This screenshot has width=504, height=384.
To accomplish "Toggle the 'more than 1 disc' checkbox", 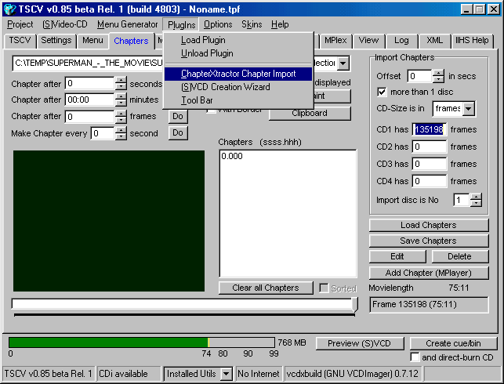I will point(383,92).
